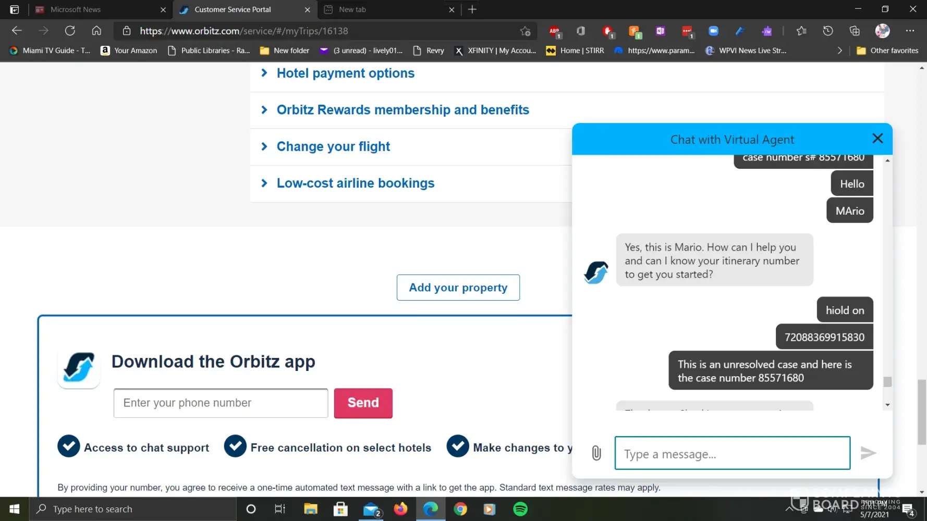The image size is (927, 521).
Task: Open Cortana from the taskbar
Action: click(x=251, y=509)
